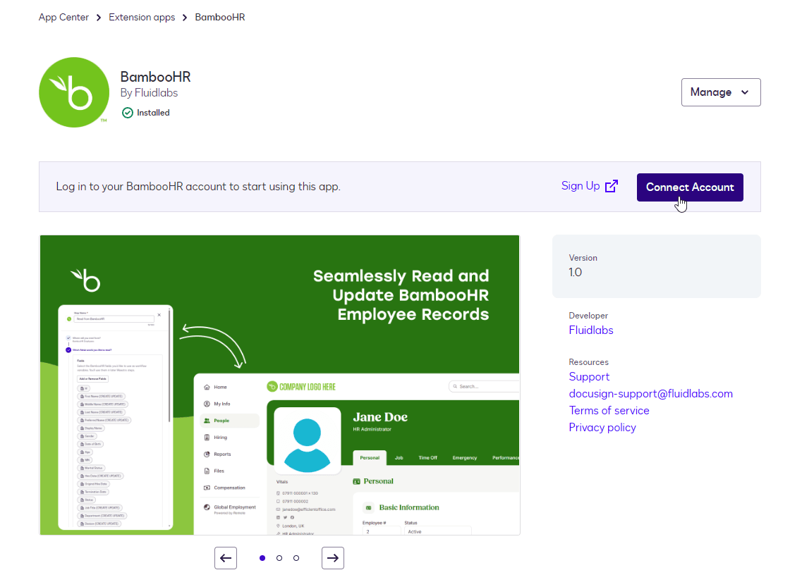Screen dimensions: 802x582
Task: Click the BambooHR green logo icon
Action: 73,92
